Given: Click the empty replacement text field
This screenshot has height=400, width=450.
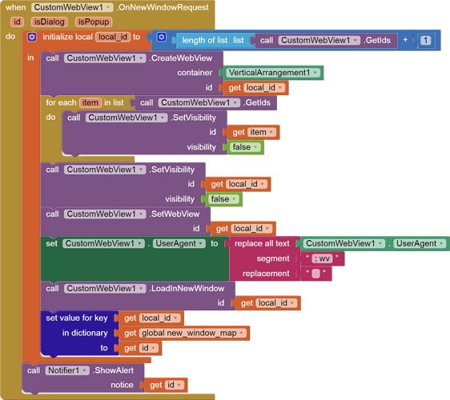Looking at the screenshot, I should [316, 274].
